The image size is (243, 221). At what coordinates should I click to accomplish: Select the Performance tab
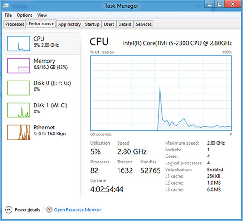click(x=41, y=24)
